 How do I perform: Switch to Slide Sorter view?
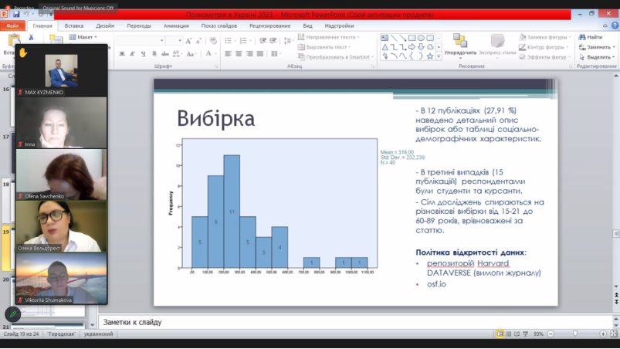click(510, 334)
